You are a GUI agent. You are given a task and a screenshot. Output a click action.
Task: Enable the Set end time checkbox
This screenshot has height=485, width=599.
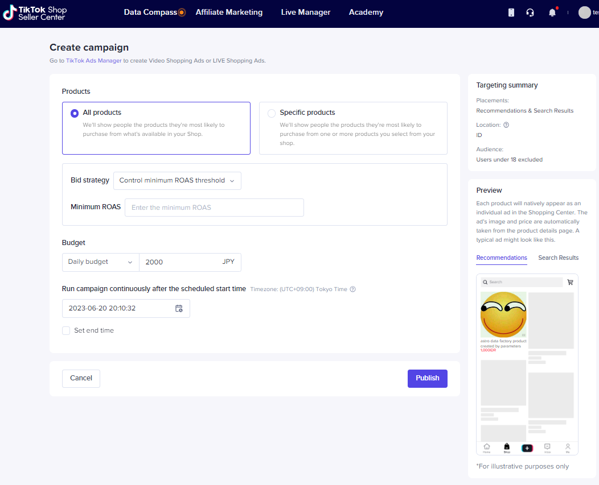point(66,330)
